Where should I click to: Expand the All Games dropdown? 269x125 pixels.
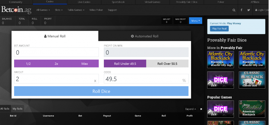coord(43,10)
